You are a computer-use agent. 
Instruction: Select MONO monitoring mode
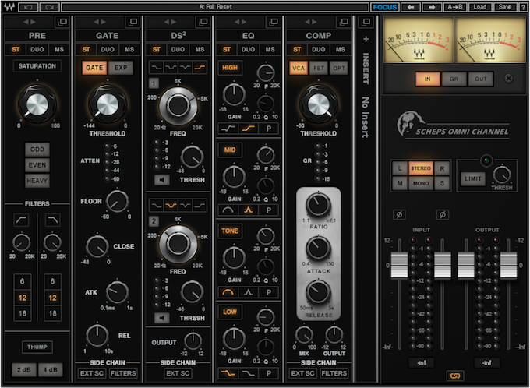[421, 183]
